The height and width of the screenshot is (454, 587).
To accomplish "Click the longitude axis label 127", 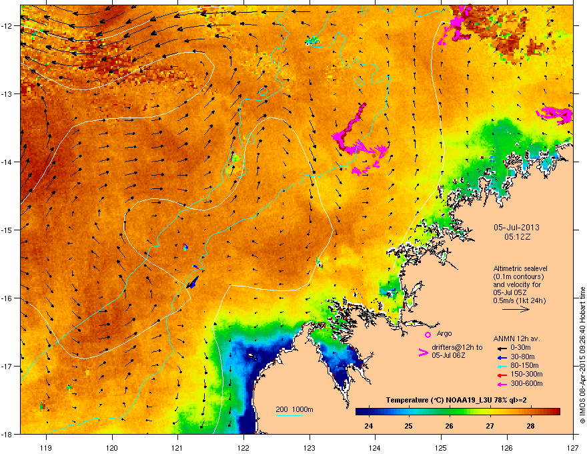I will pyautogui.click(x=573, y=448).
